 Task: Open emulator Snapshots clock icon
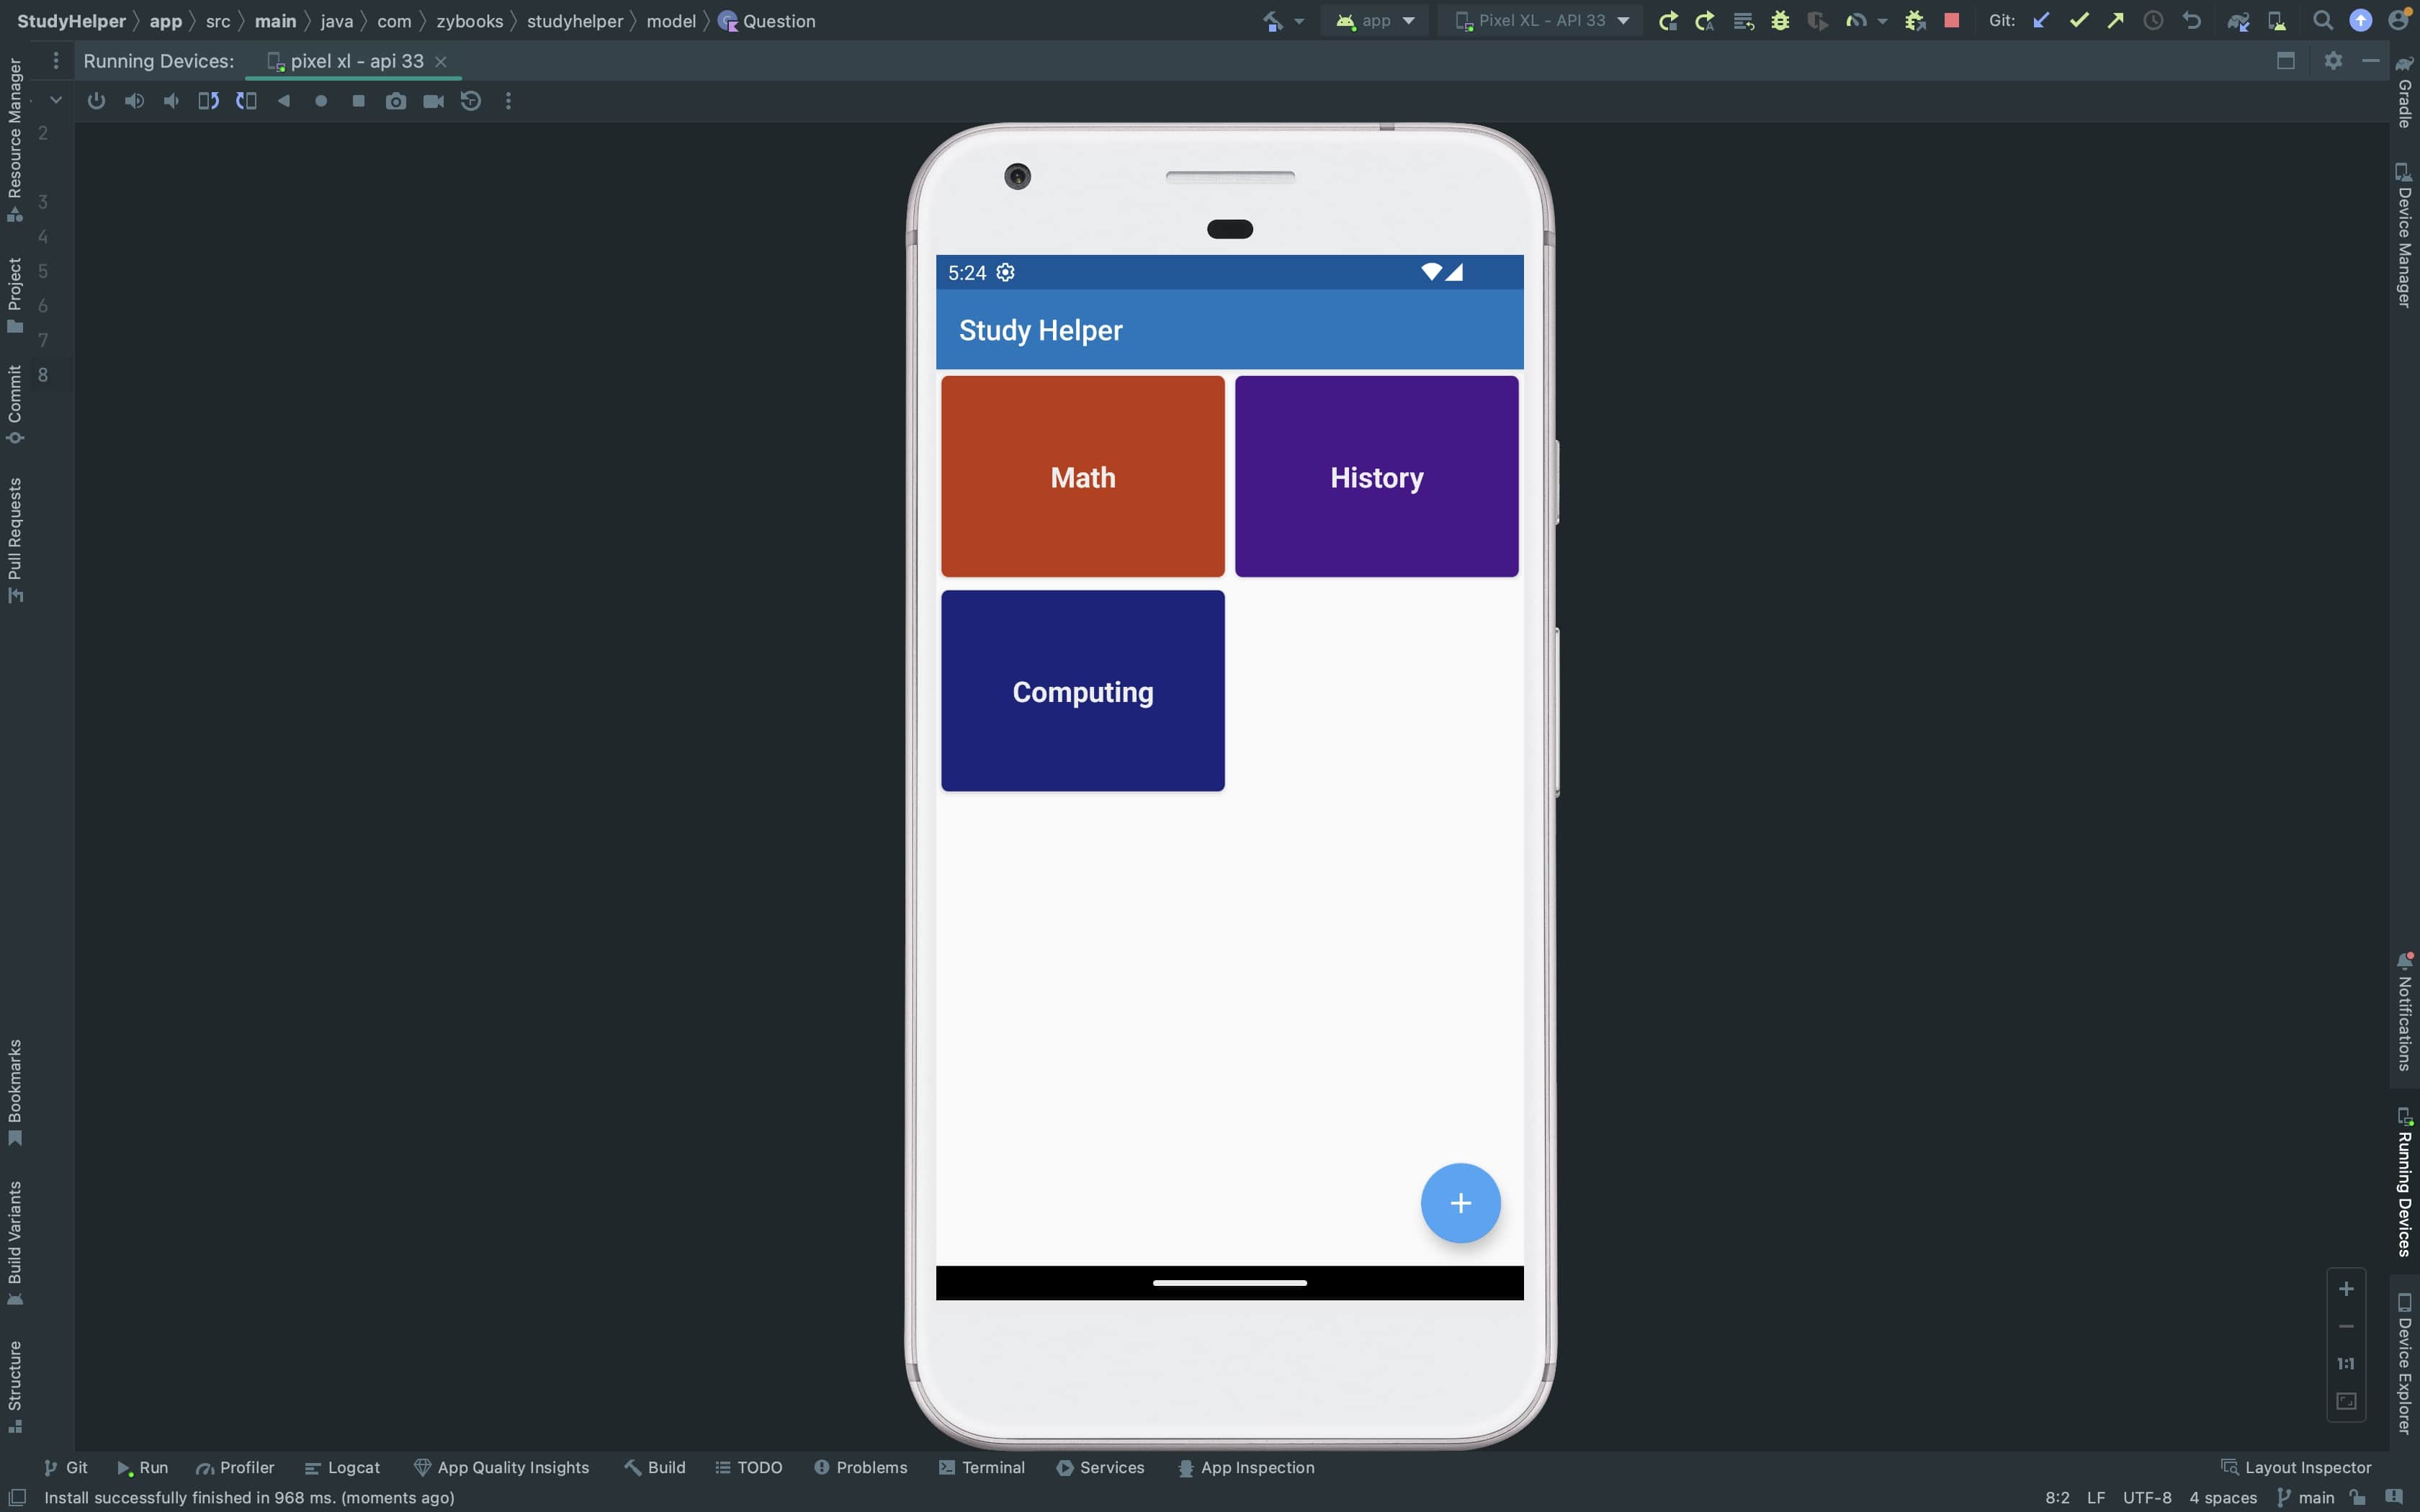coord(471,101)
